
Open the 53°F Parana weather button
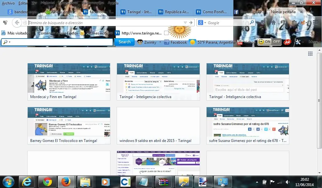pos(213,42)
